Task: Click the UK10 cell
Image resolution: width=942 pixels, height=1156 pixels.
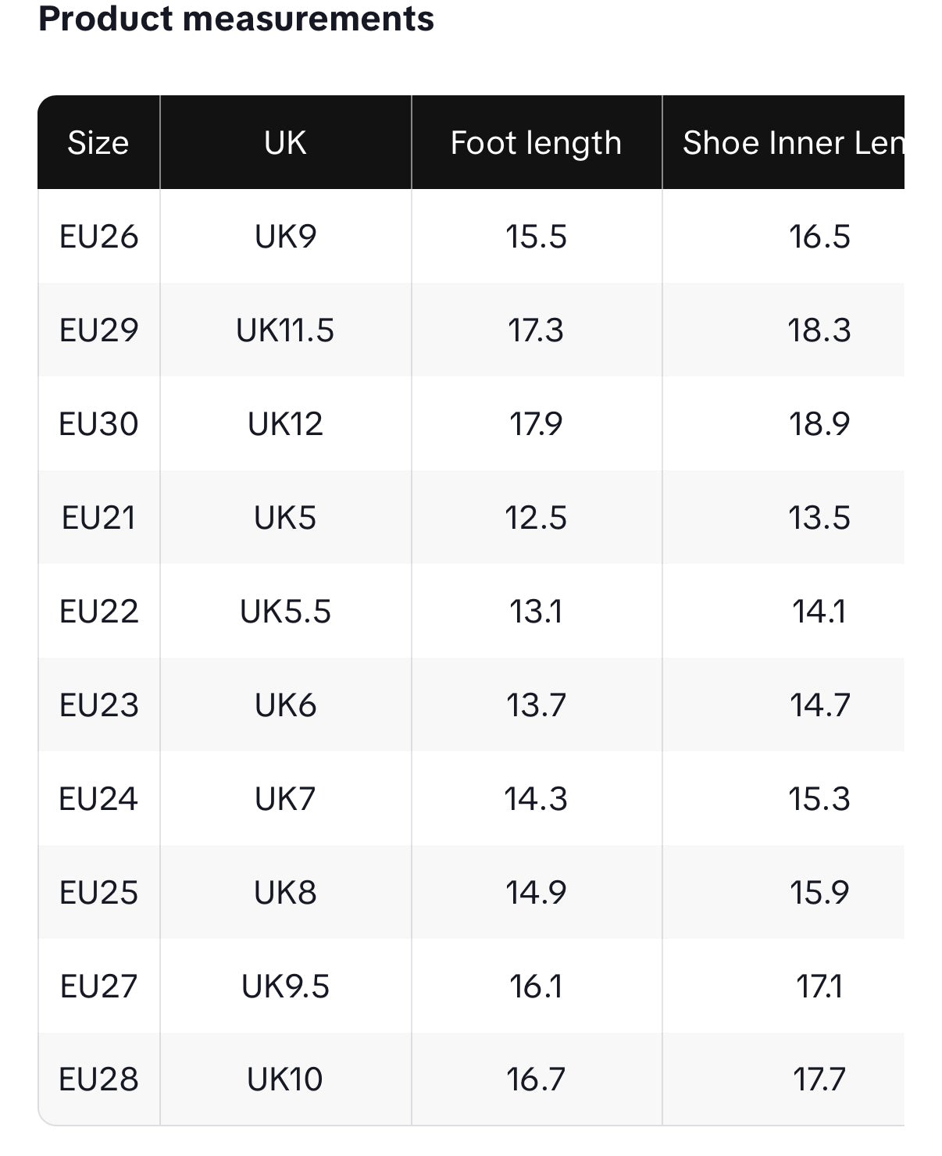Action: pos(285,1079)
